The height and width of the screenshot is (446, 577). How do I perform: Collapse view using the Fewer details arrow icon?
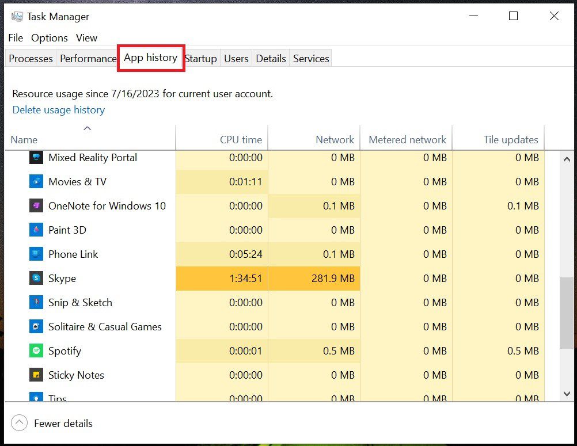point(19,423)
